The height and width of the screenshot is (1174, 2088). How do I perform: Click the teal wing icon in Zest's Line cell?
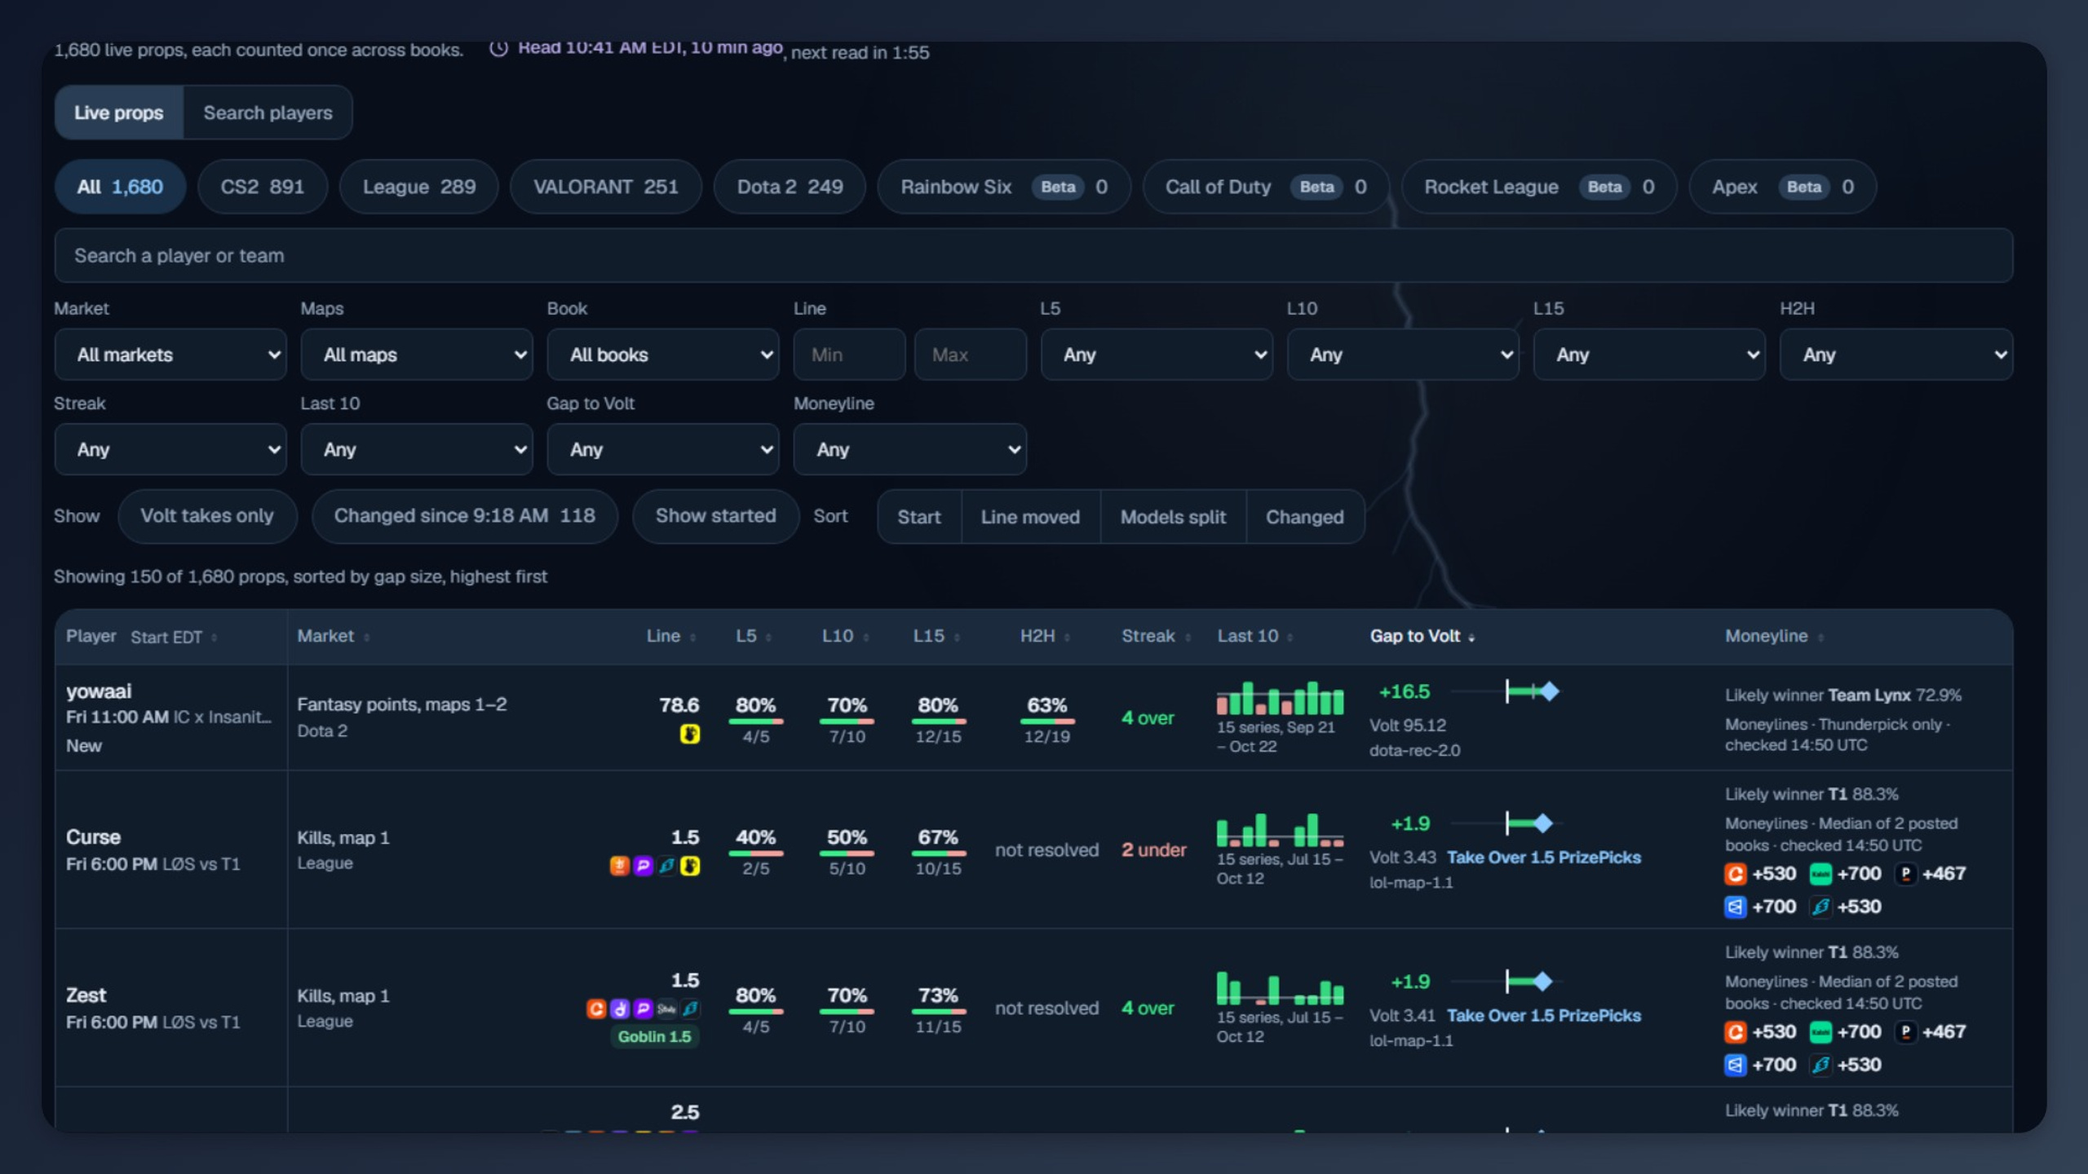click(690, 1009)
